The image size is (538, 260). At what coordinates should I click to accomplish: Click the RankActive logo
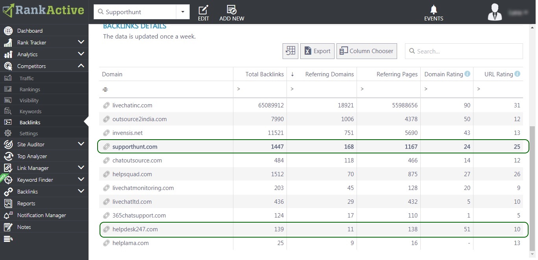point(43,10)
